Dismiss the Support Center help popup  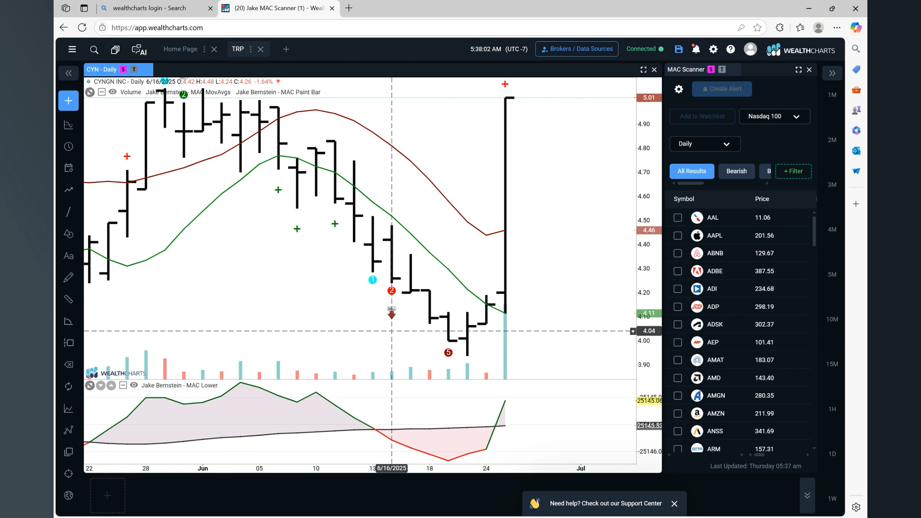pyautogui.click(x=674, y=504)
